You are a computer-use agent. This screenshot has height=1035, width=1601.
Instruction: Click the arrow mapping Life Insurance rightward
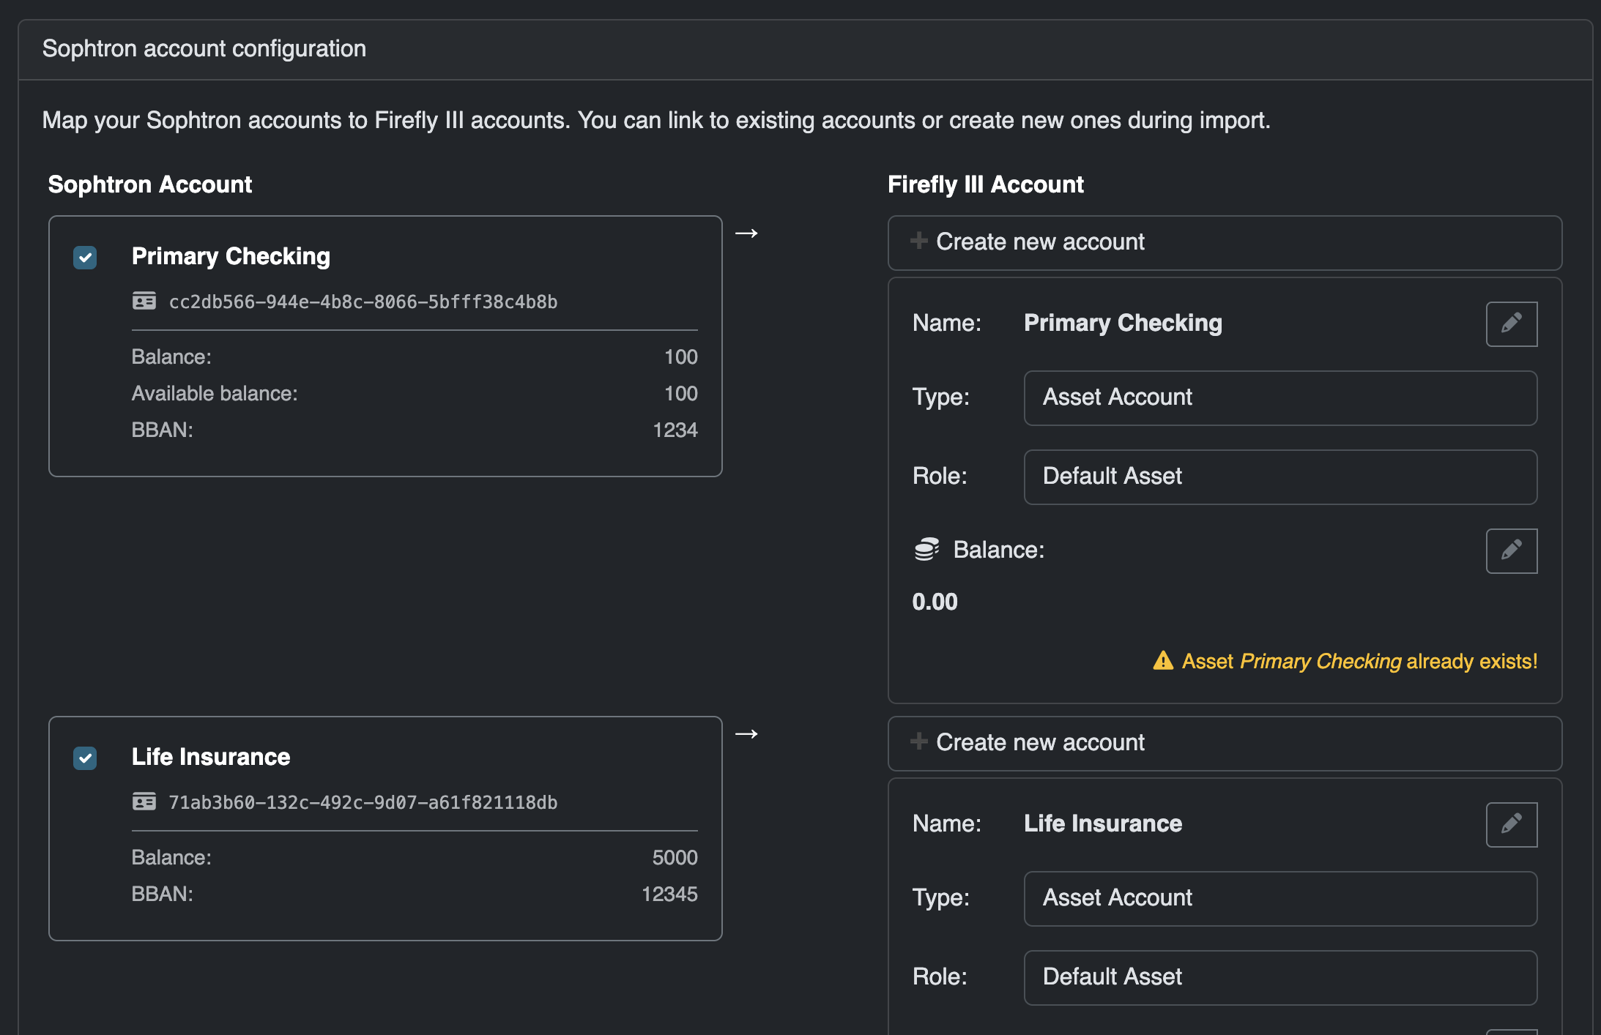(x=748, y=733)
